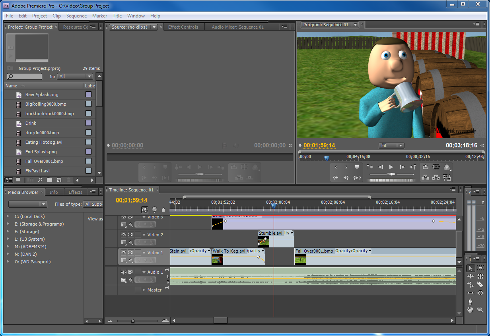The height and width of the screenshot is (336, 490).
Task: Select the Slide tool
Action: tap(480, 293)
